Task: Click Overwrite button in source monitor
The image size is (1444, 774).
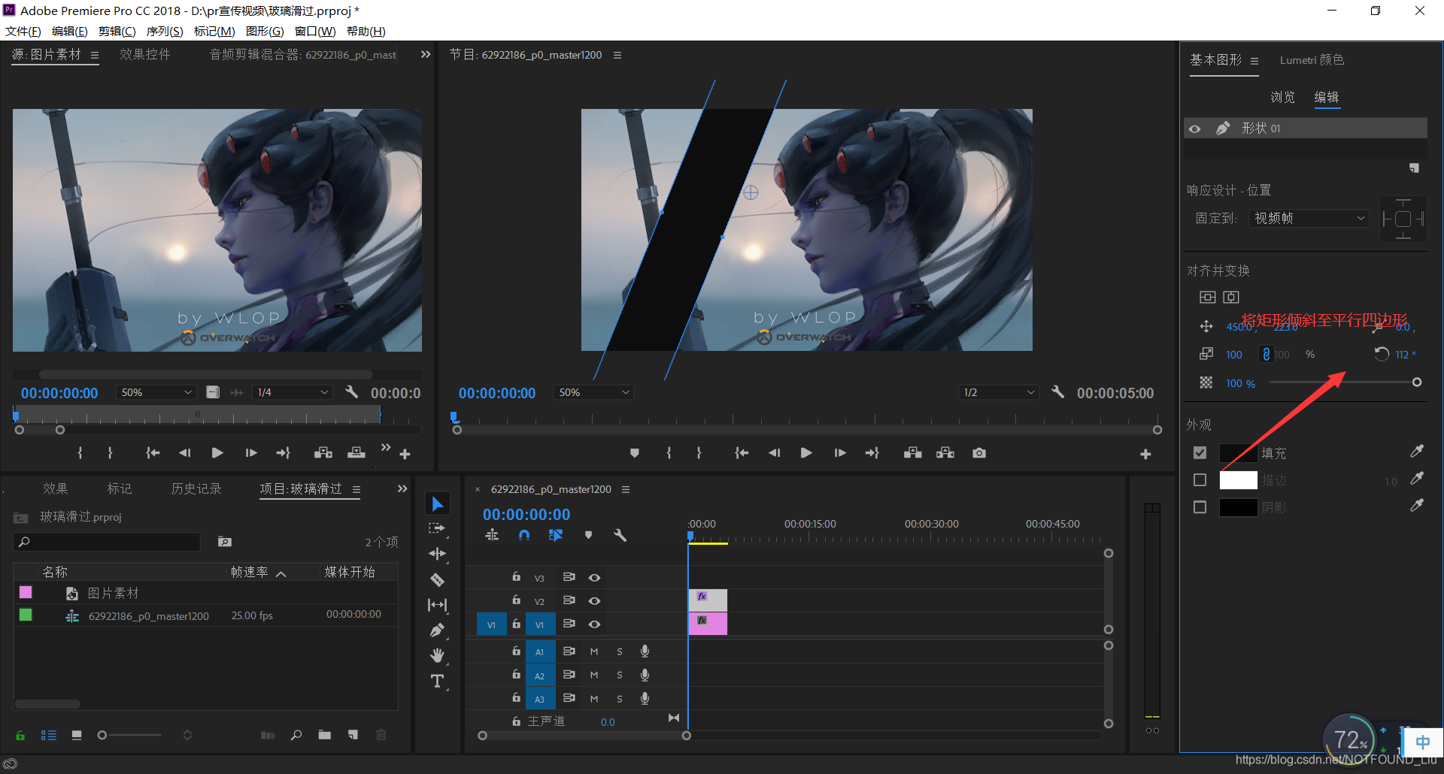Action: click(356, 453)
